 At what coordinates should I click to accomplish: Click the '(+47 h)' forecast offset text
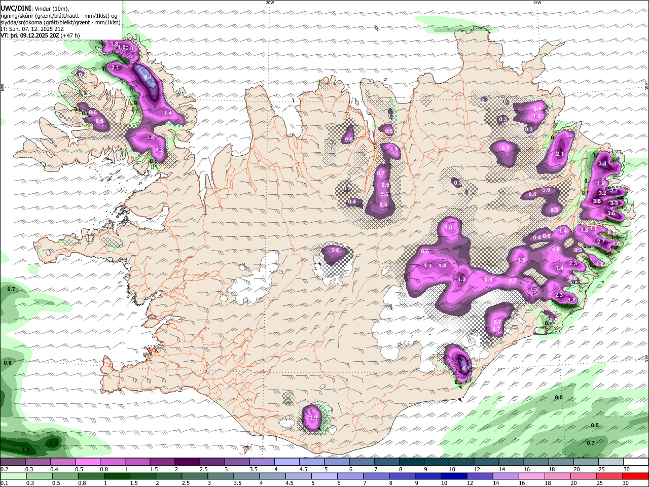click(x=70, y=36)
